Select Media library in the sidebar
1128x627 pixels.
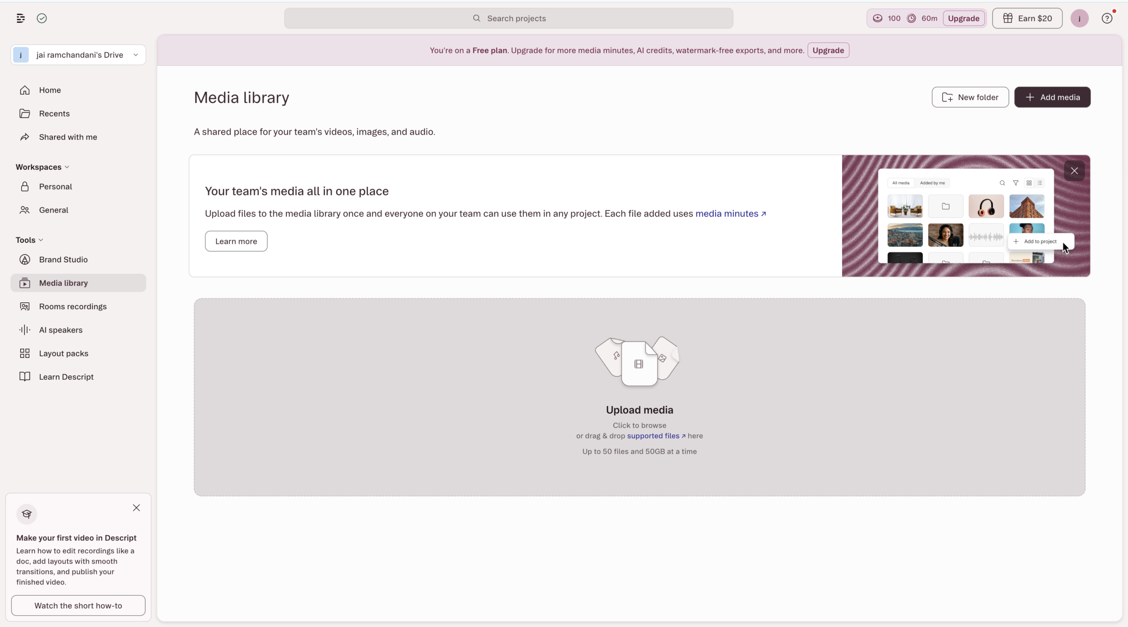pos(78,283)
